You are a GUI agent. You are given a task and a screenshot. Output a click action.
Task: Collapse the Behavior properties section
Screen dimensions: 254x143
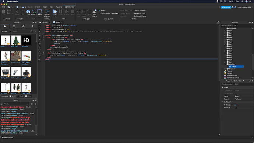click(223, 102)
